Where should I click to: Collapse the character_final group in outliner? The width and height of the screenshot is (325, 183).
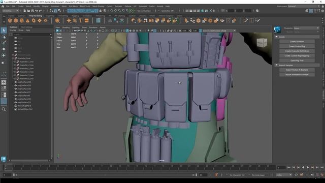tap(13, 58)
